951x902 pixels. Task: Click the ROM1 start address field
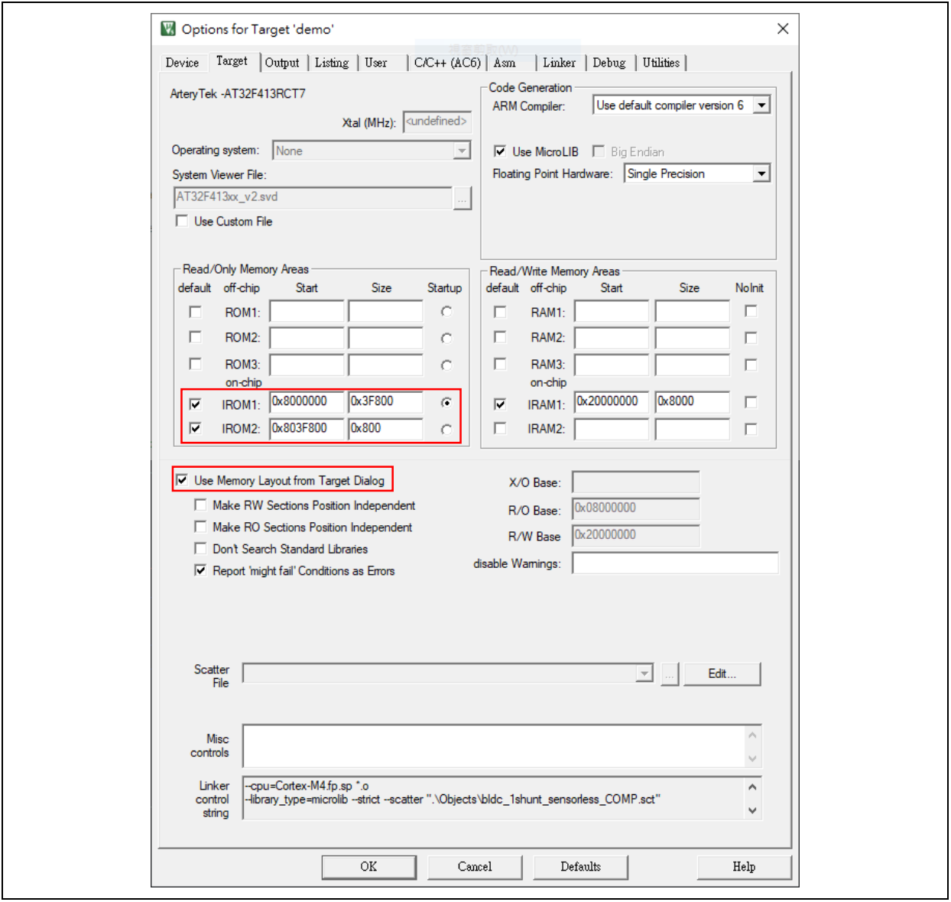(307, 312)
